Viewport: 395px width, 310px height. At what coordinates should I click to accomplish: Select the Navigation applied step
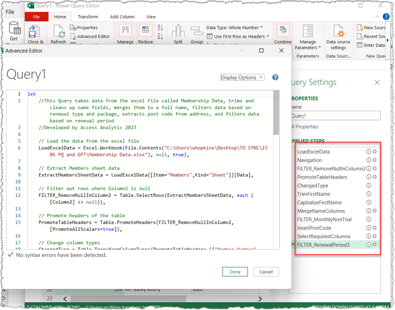pyautogui.click(x=309, y=160)
